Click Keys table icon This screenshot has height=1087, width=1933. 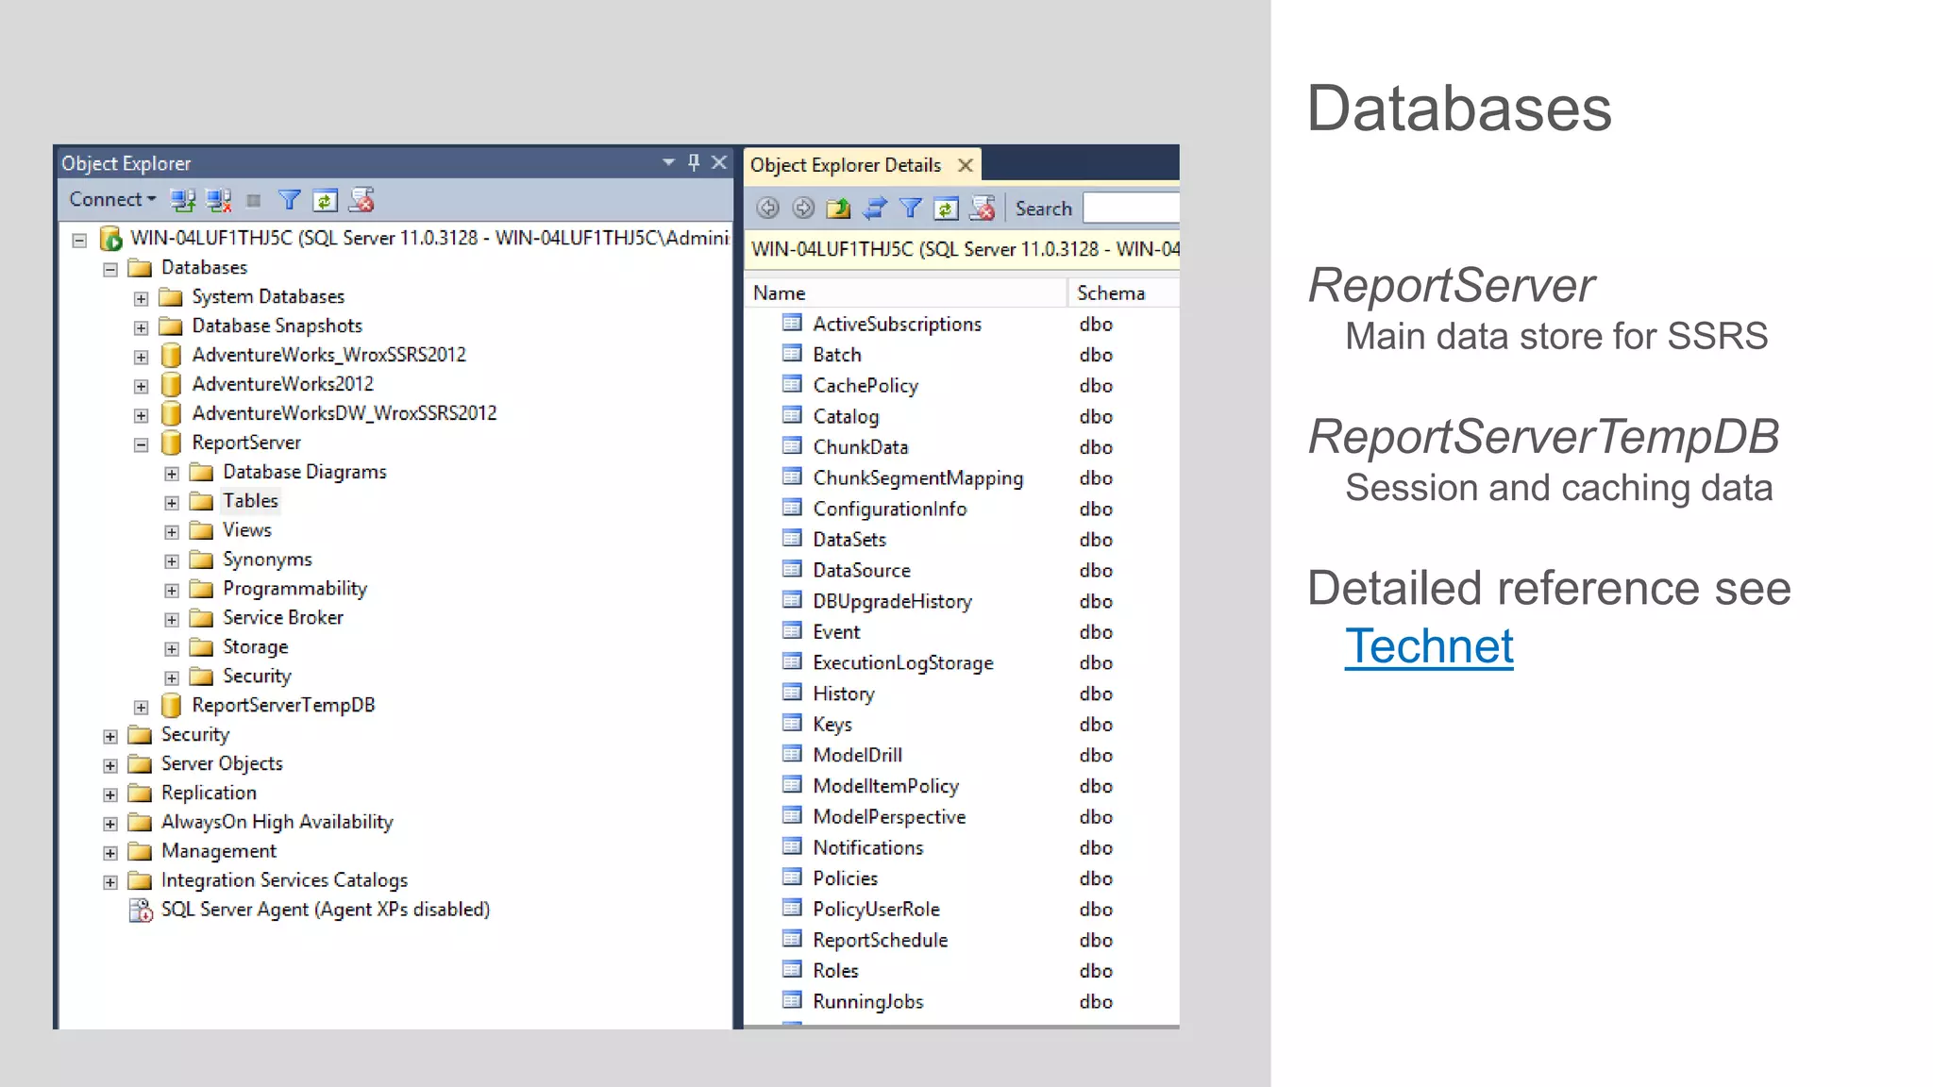coord(792,723)
